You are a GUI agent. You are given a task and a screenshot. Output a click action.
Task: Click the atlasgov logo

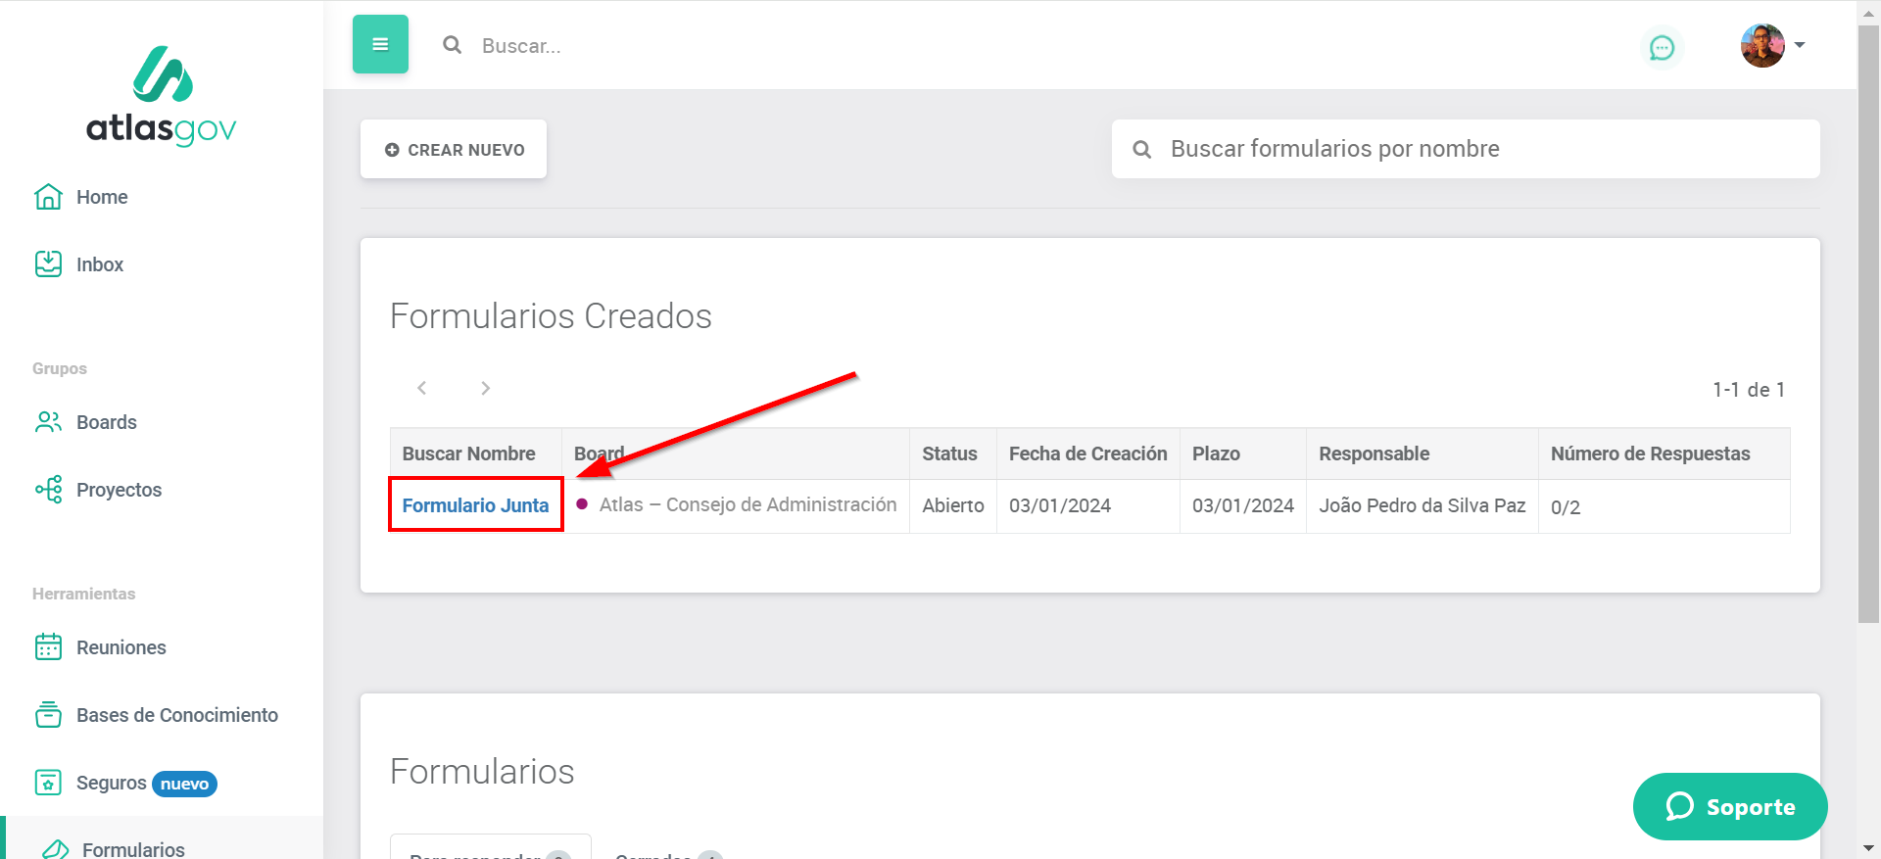162,96
